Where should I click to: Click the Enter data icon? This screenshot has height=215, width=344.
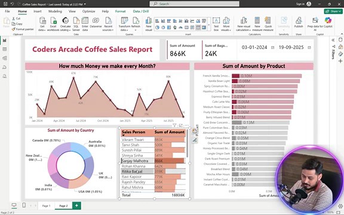point(85,24)
